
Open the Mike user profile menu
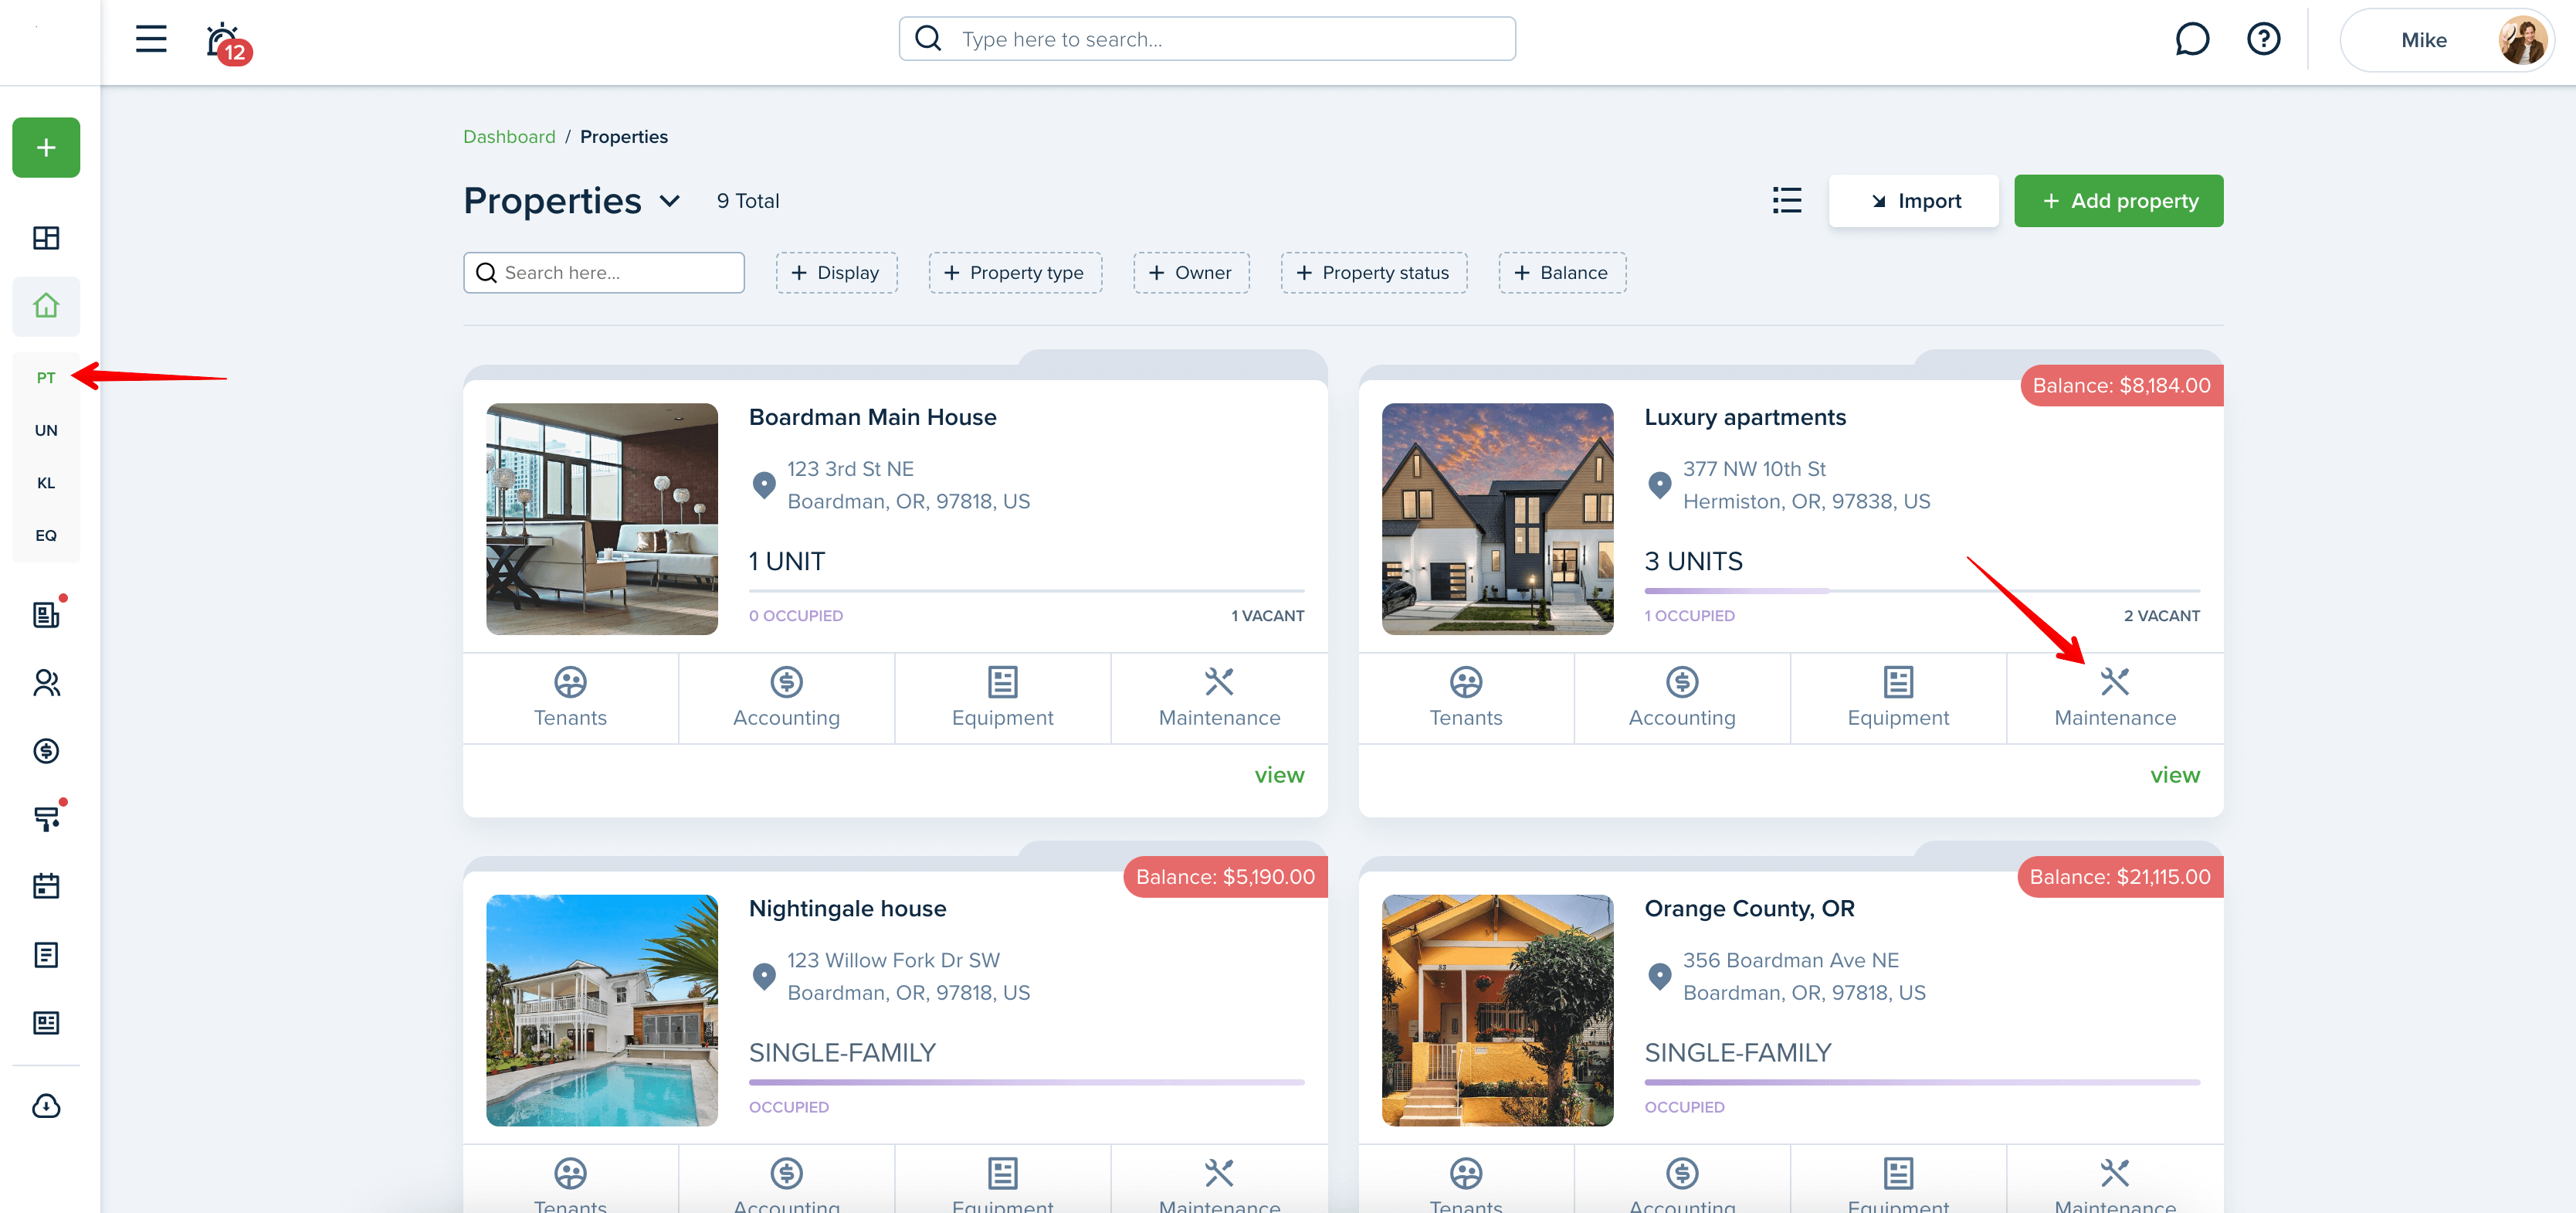point(2446,40)
